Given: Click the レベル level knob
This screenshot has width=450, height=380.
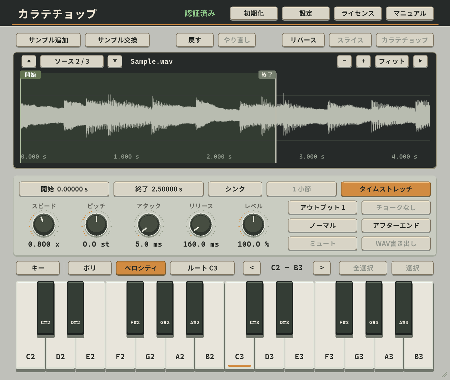Looking at the screenshot, I should [253, 224].
